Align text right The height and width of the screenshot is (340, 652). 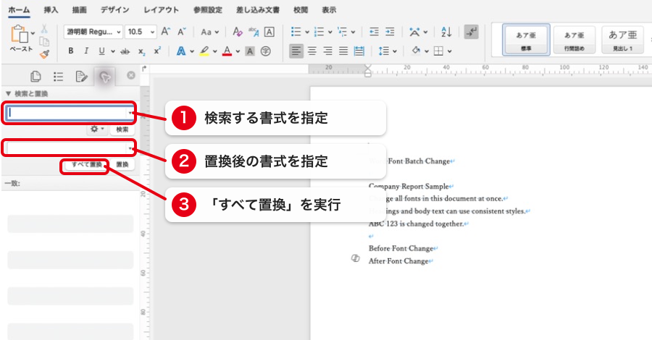[327, 51]
